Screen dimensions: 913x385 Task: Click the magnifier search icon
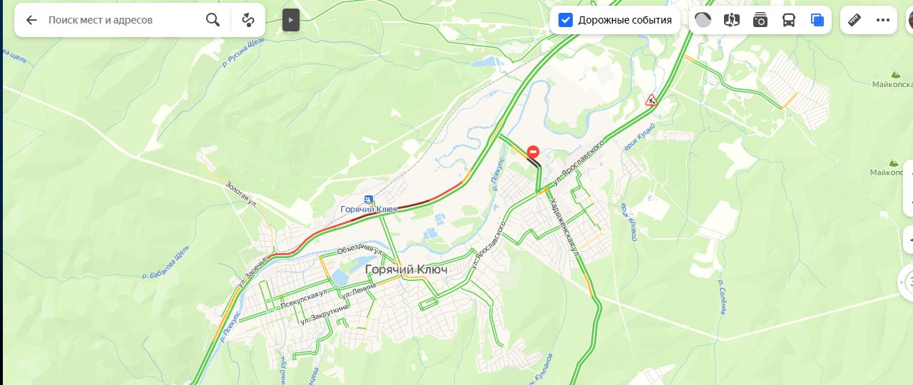coord(213,20)
